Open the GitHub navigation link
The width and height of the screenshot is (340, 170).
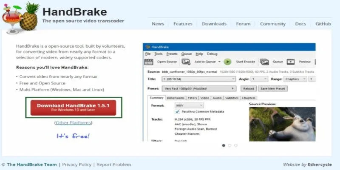323,24
